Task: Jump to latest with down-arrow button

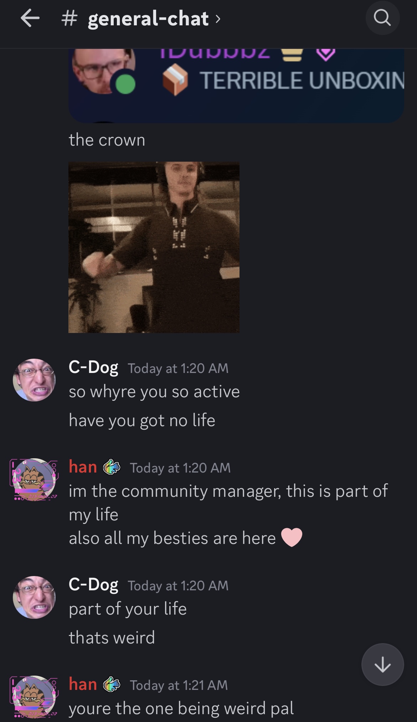Action: (382, 665)
